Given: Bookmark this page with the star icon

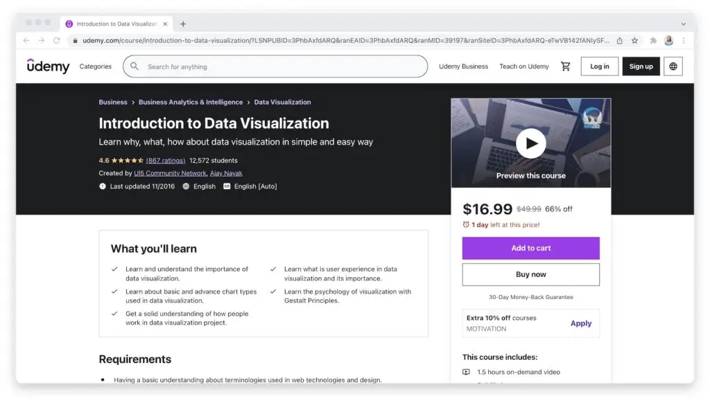Looking at the screenshot, I should pos(634,40).
